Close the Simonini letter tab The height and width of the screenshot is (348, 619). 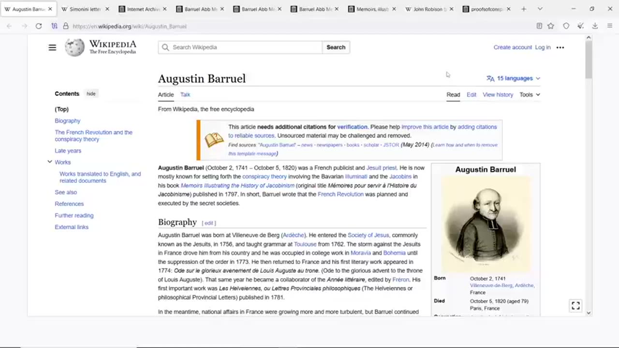[x=107, y=9]
